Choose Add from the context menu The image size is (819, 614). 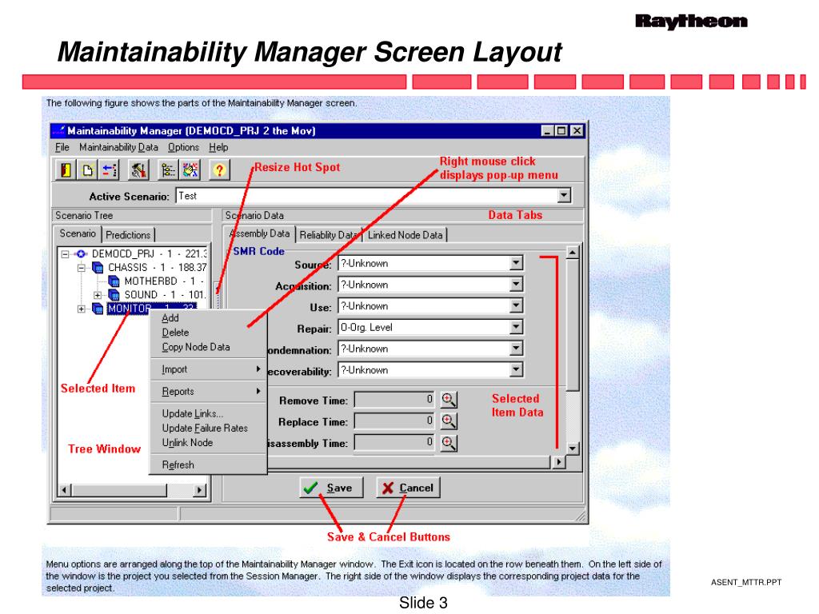(x=209, y=318)
